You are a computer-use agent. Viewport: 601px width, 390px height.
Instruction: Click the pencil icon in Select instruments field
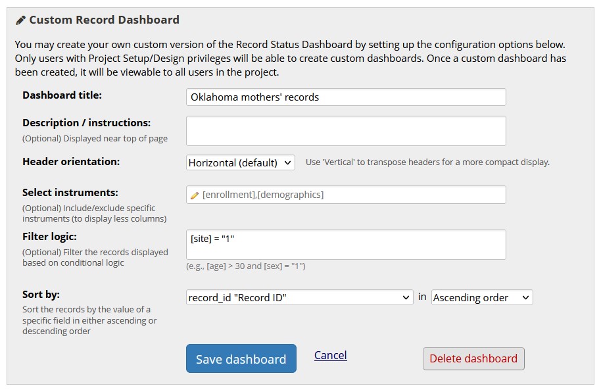pos(194,195)
